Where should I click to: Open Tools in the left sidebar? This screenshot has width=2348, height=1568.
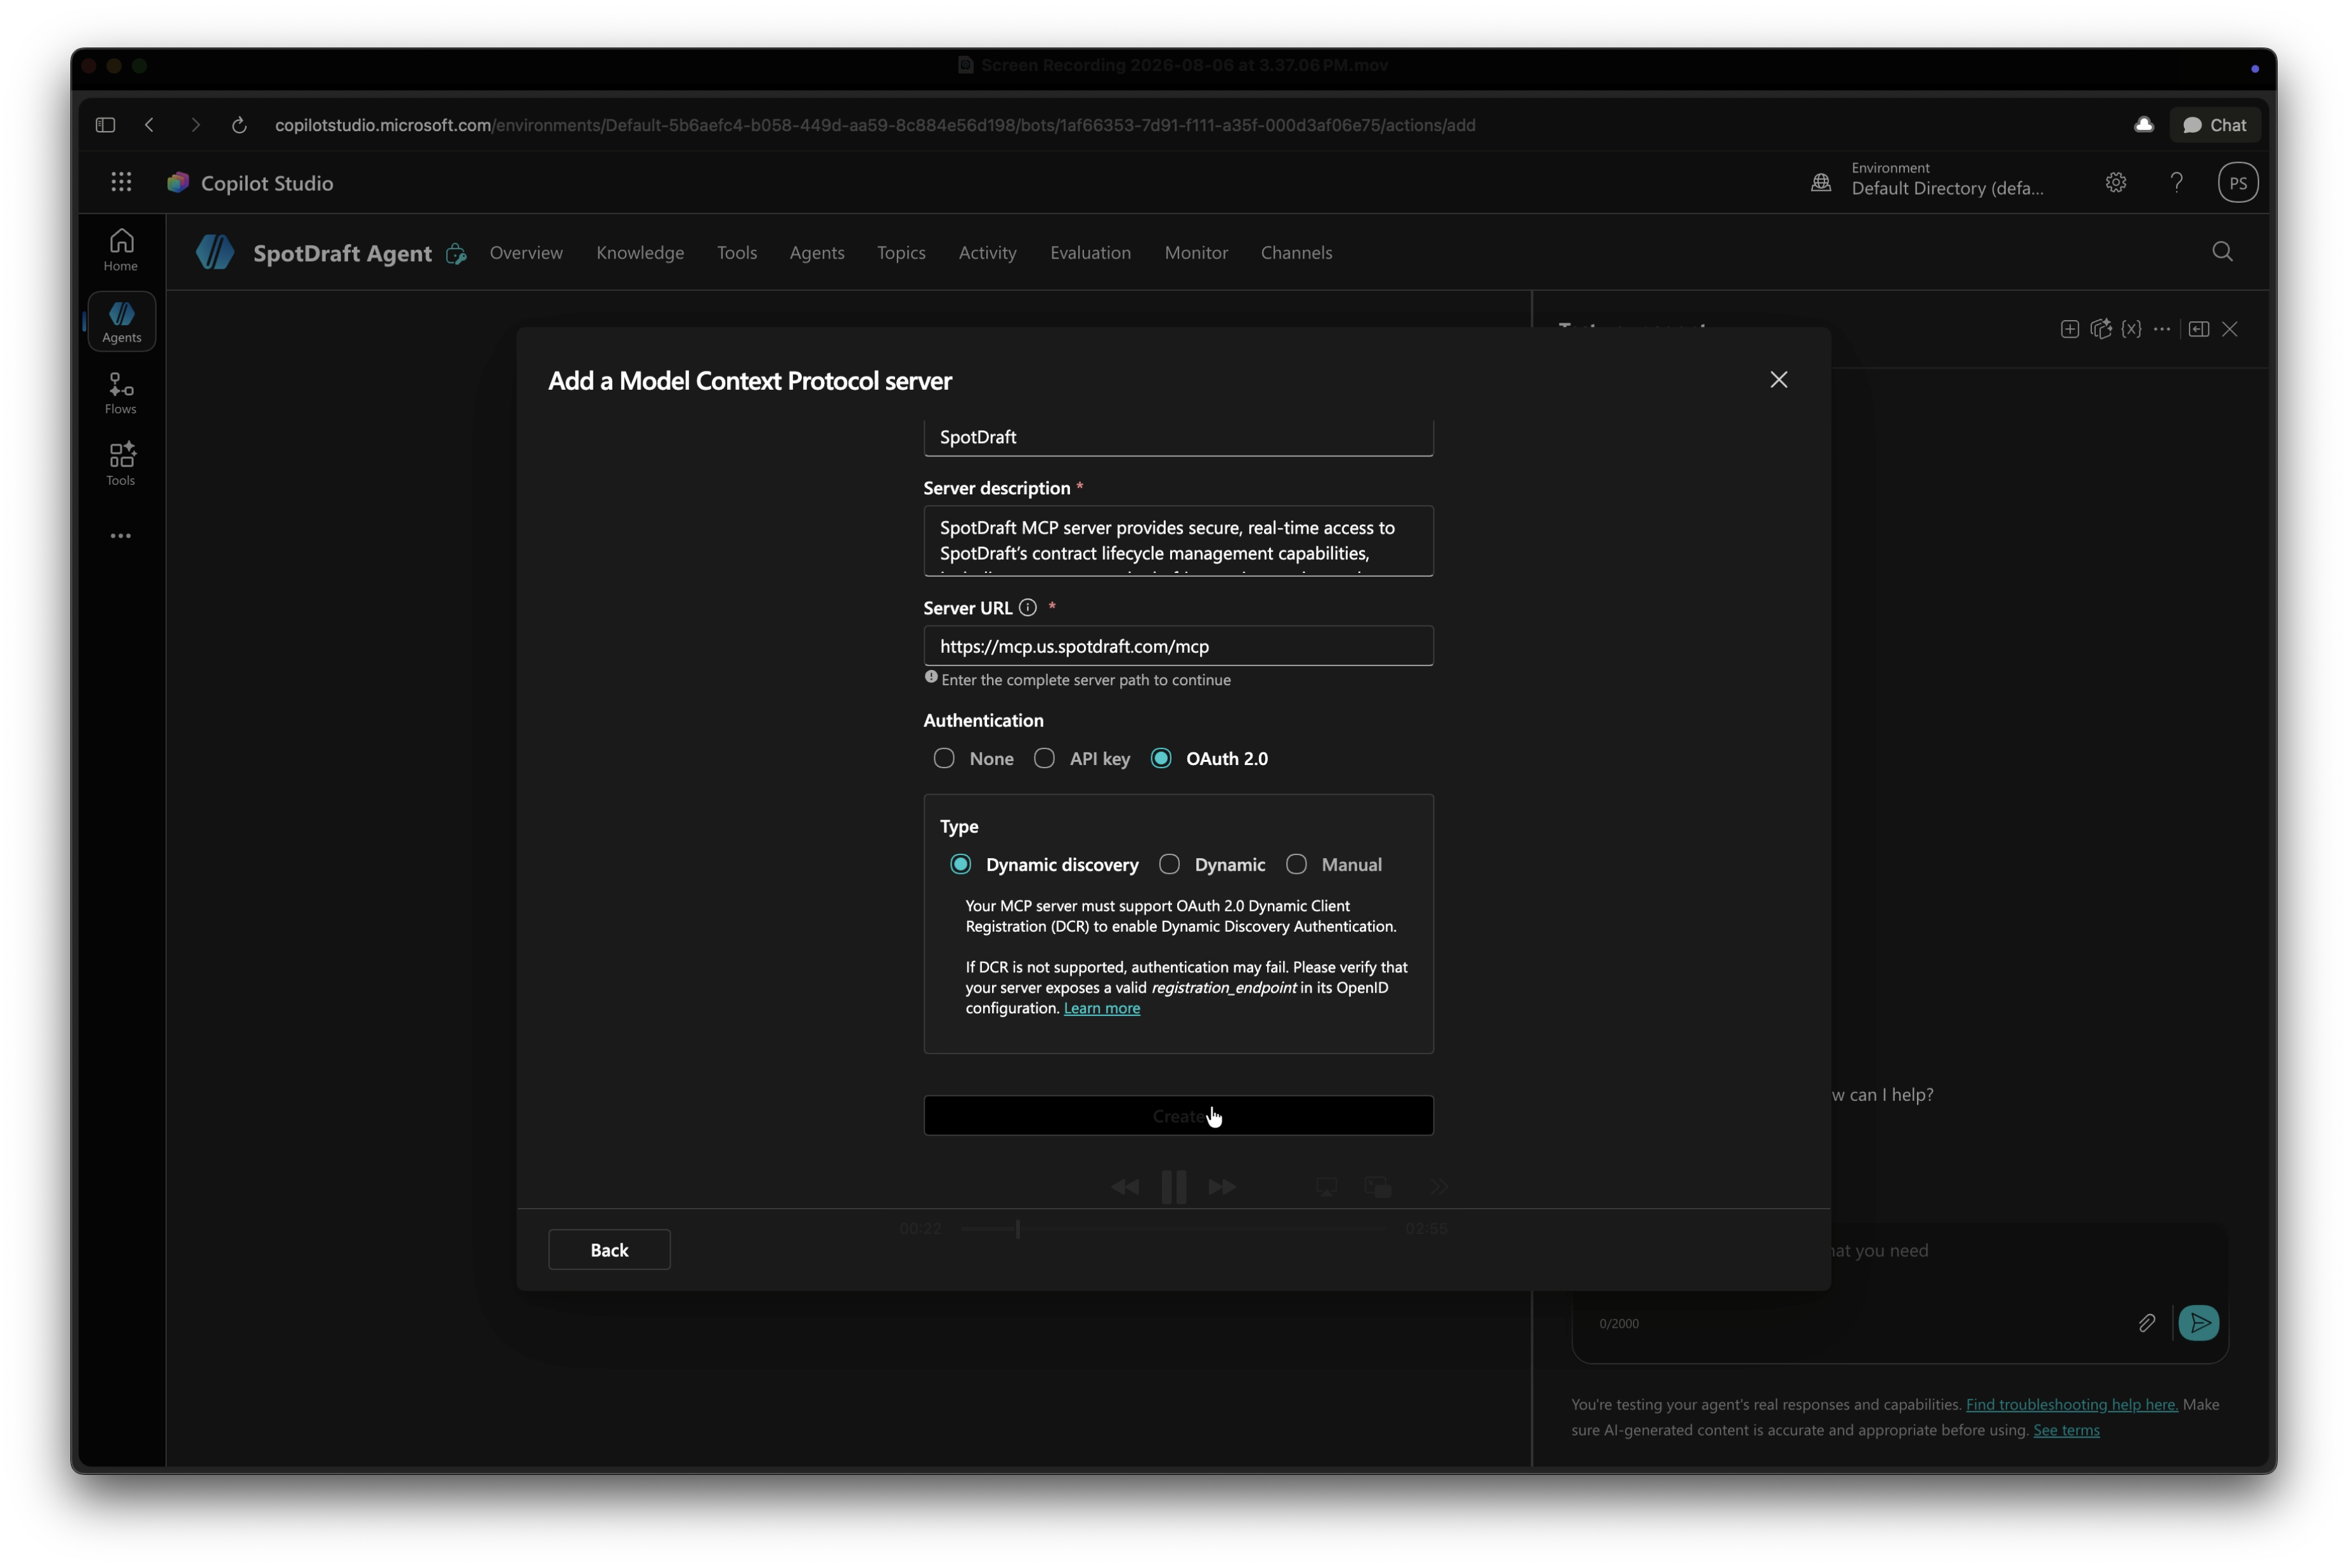click(121, 465)
